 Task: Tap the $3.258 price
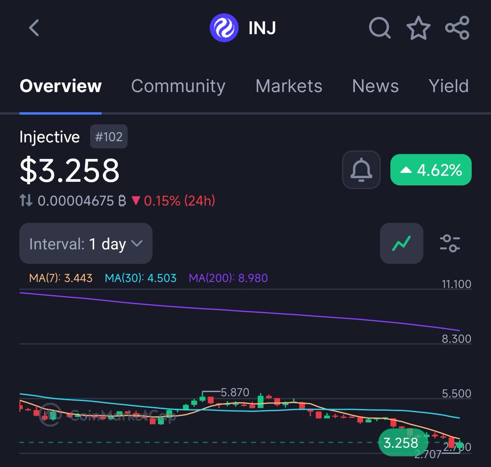point(70,170)
